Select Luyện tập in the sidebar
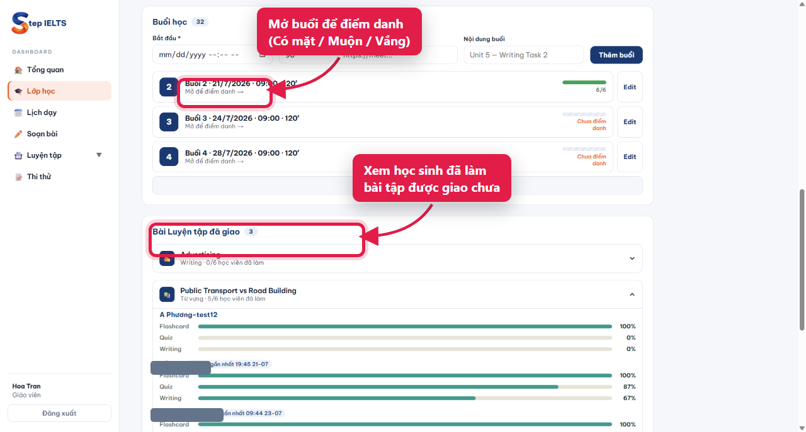 pos(59,155)
